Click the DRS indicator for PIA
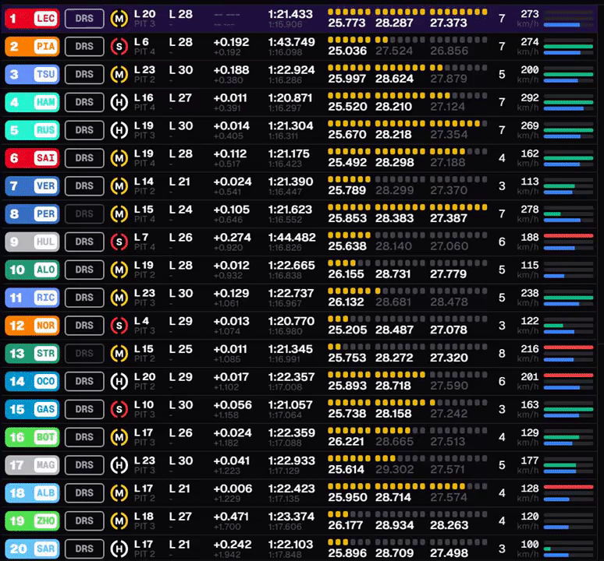 84,47
